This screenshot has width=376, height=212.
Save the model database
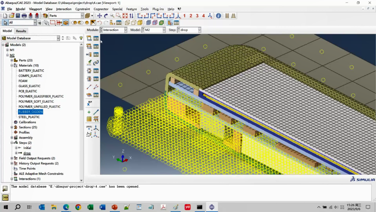[18, 16]
